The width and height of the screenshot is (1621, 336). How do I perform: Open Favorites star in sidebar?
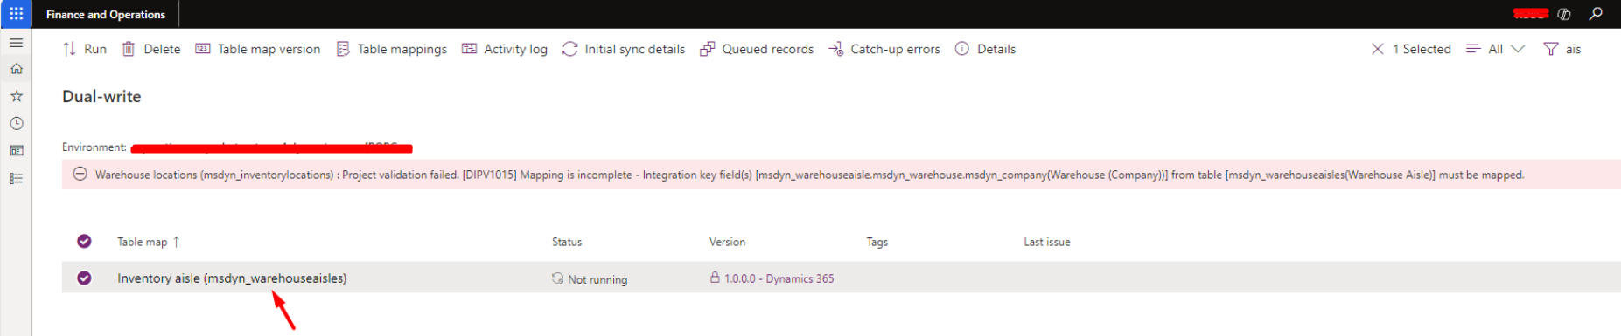coord(16,96)
